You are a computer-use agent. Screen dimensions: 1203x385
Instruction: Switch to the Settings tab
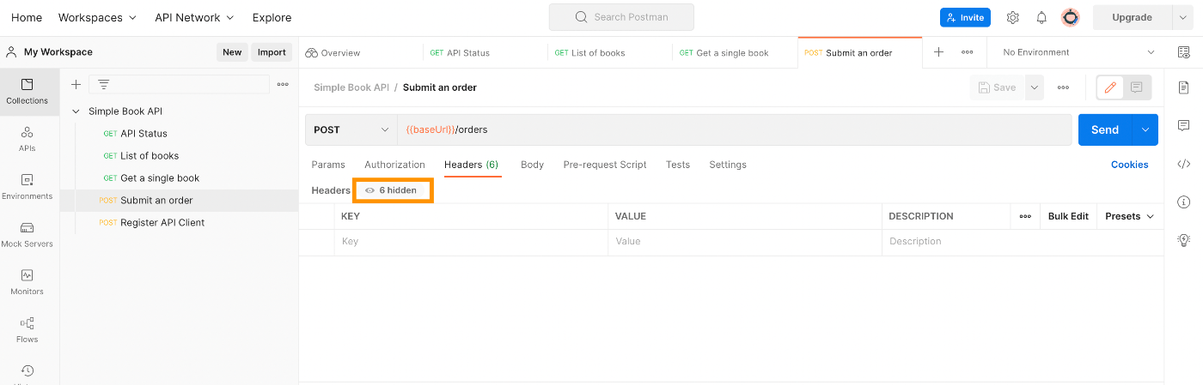(x=728, y=165)
